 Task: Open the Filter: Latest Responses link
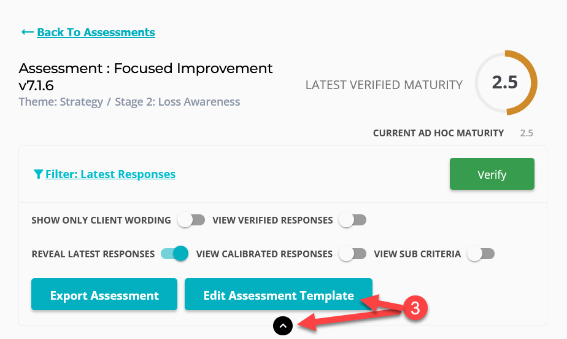110,174
